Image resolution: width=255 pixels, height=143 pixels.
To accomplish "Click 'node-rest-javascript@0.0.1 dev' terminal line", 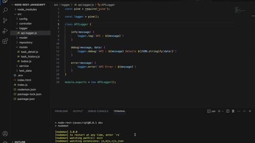I will tap(80, 123).
